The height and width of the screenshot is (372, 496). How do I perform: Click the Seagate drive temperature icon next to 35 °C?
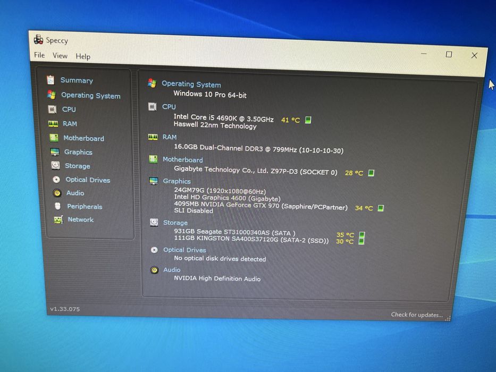pos(362,234)
